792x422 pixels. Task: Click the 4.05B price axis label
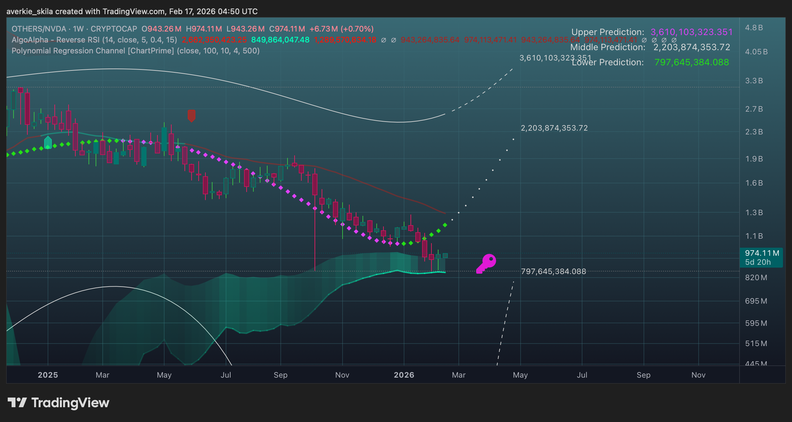[x=756, y=52]
